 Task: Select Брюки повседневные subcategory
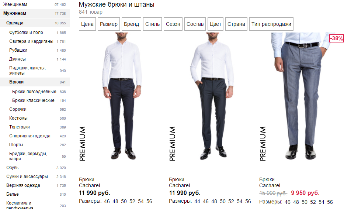(x=35, y=92)
